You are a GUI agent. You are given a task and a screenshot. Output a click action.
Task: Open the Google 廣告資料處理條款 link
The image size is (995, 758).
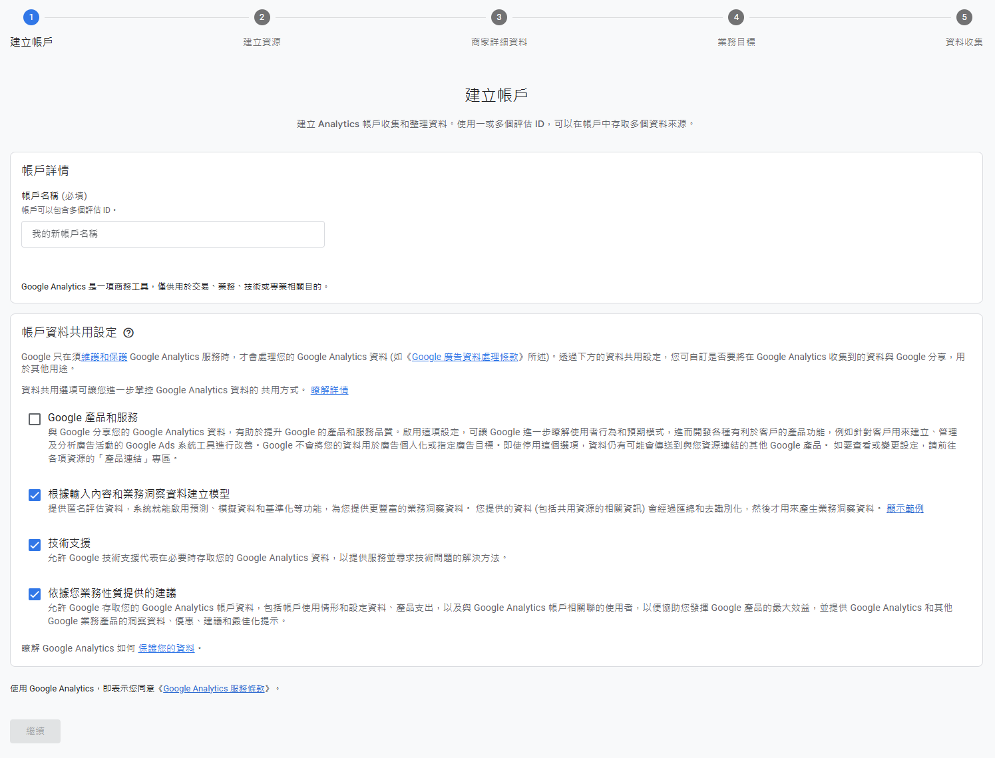click(x=465, y=357)
